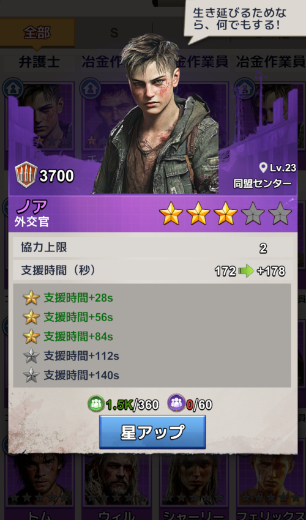Select the 支援時間+28s star bonus row
The height and width of the screenshot is (520, 306).
click(x=152, y=298)
